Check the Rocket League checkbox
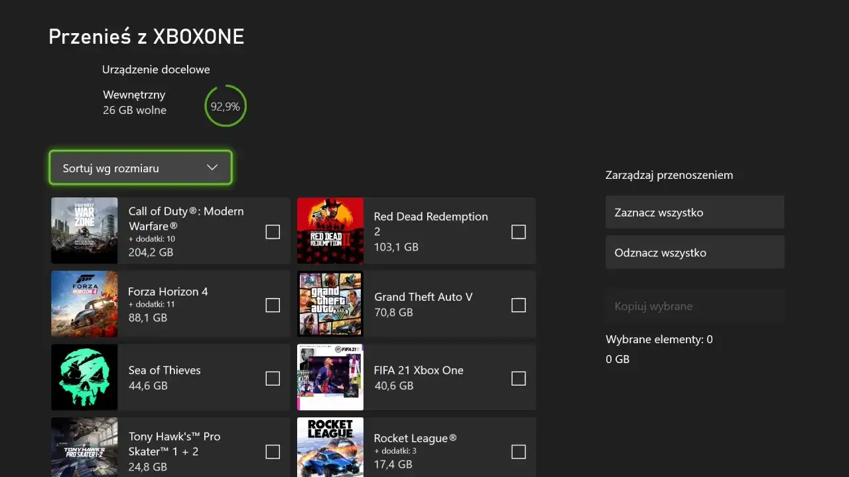The image size is (849, 477). pyautogui.click(x=519, y=452)
